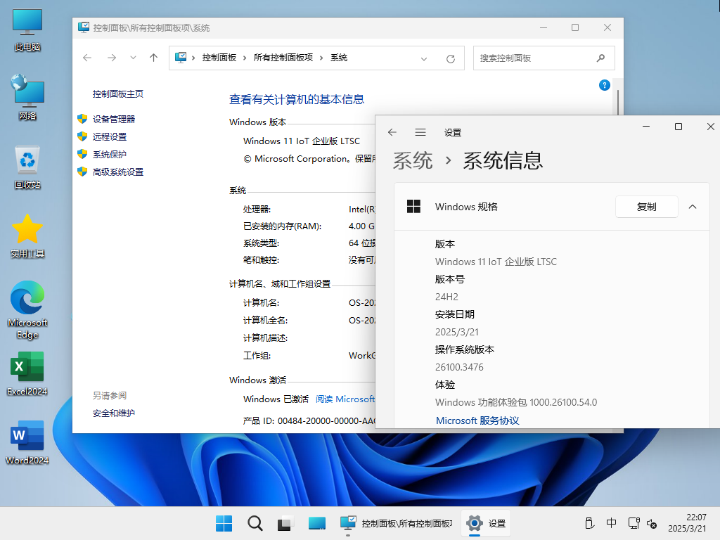The width and height of the screenshot is (720, 540).
Task: Open Microsoft 服务协议 link
Action: tap(477, 420)
